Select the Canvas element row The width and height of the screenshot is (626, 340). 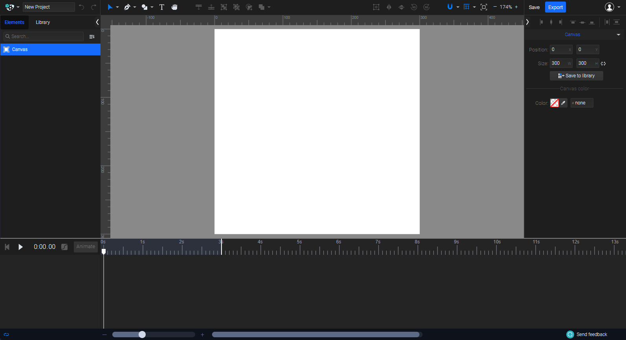pos(50,49)
